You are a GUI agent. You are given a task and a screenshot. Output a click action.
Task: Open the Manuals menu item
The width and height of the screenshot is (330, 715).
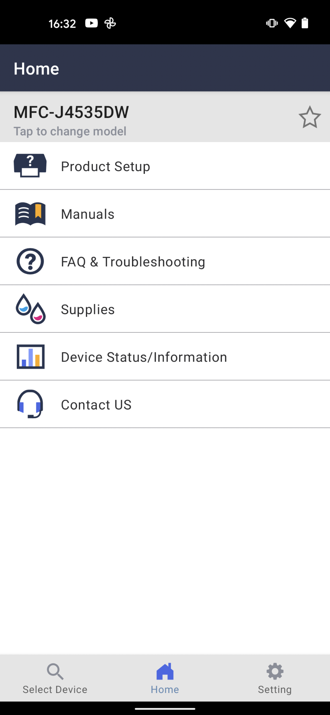click(x=88, y=214)
